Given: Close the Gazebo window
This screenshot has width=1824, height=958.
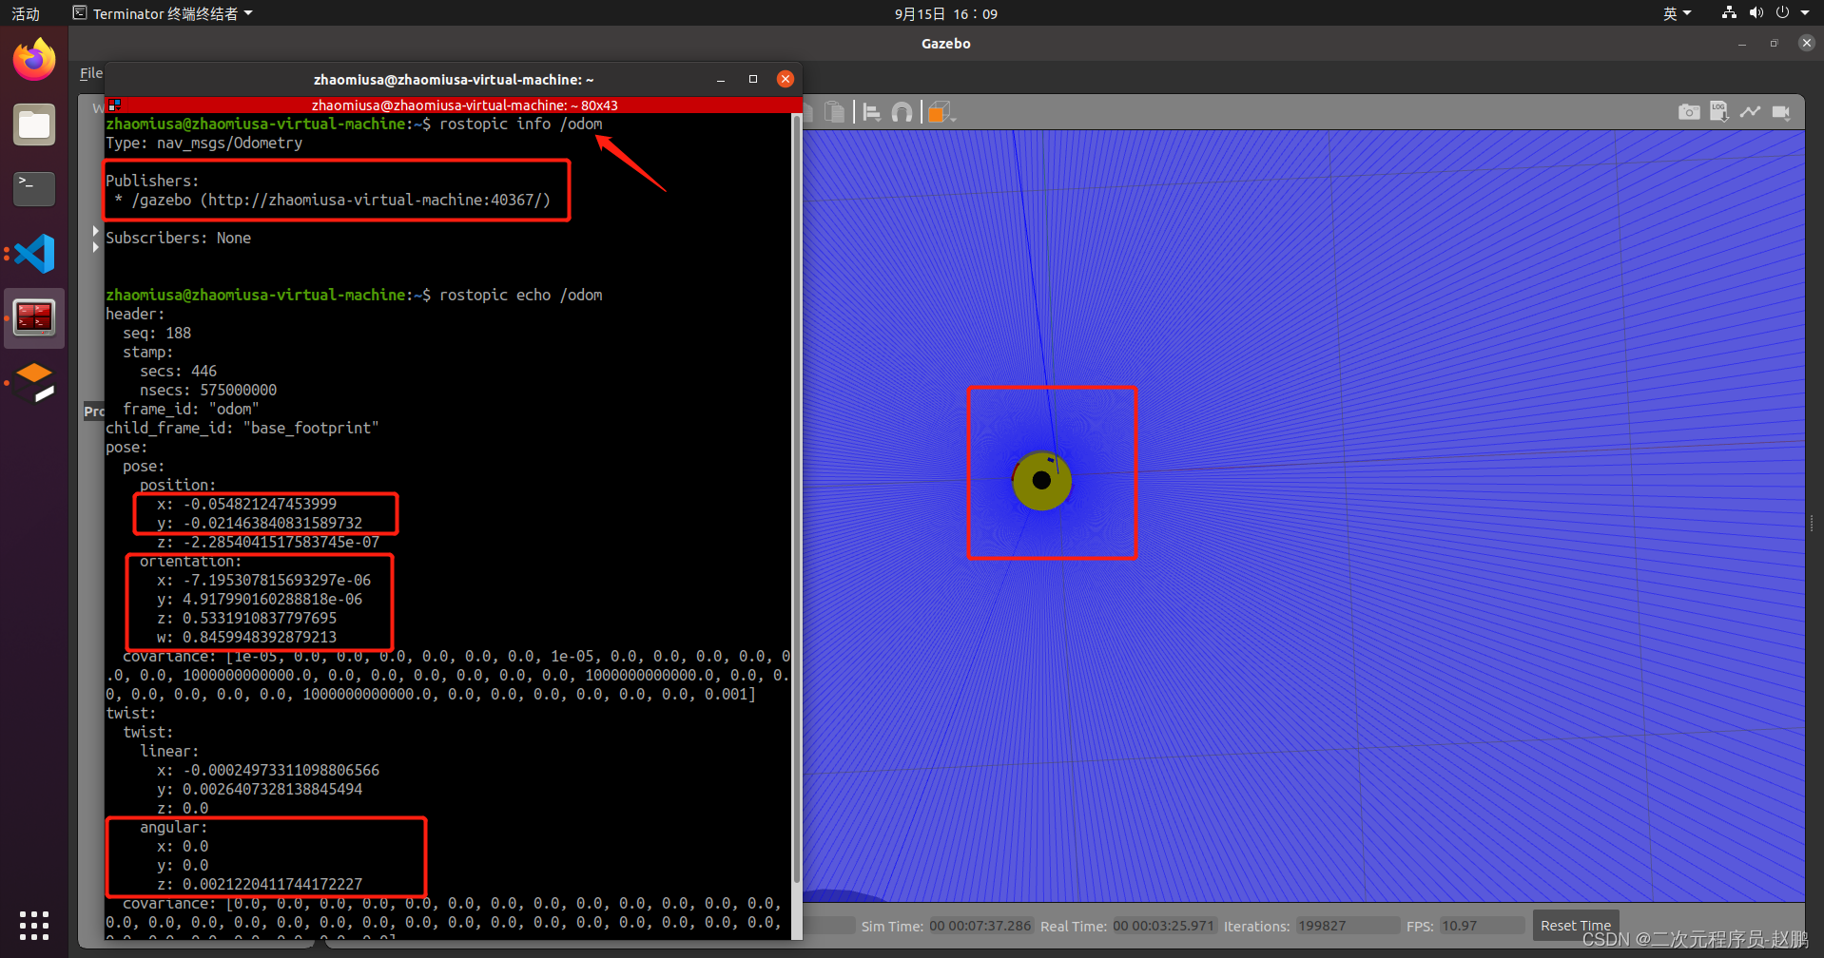Looking at the screenshot, I should 1806,43.
